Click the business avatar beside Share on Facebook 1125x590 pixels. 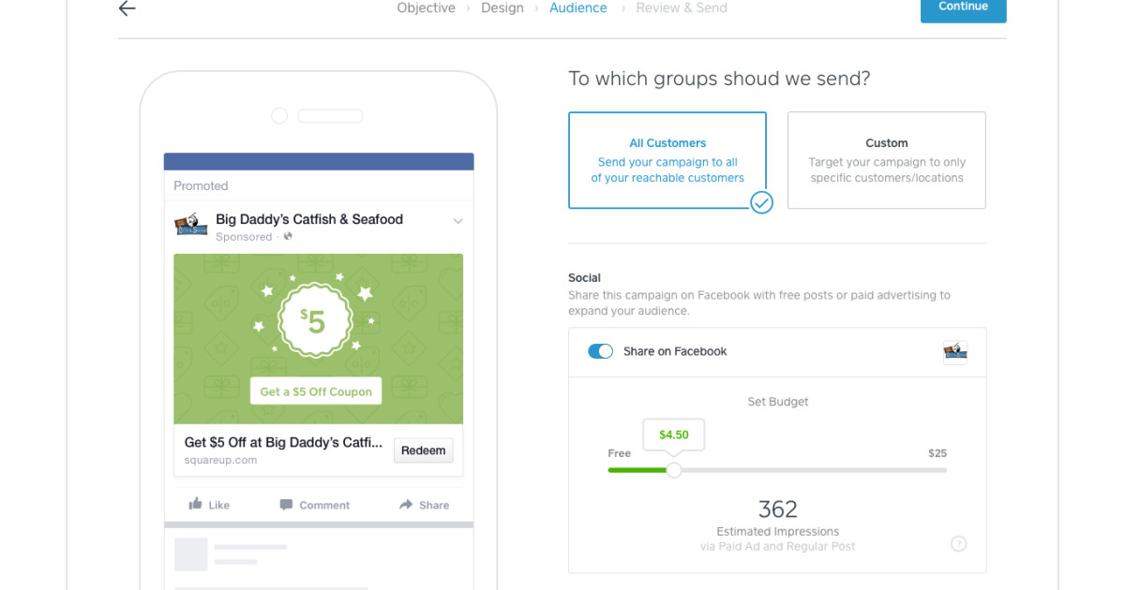click(x=955, y=351)
